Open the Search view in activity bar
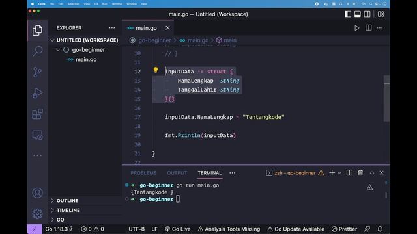 37,51
